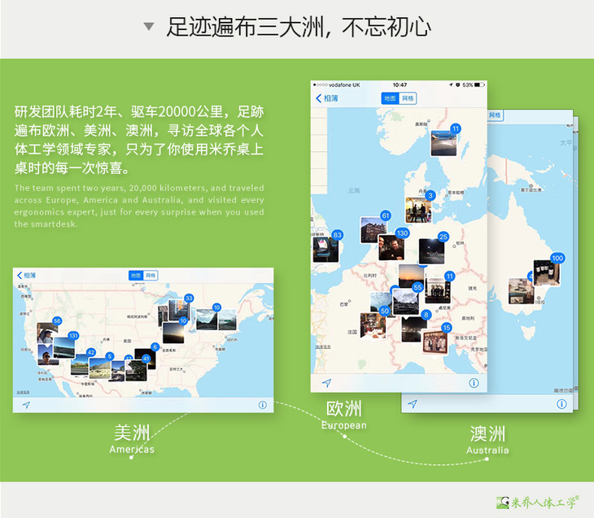
Task: Open the 15-photo cluster badge on the Europe map
Action: [446, 328]
